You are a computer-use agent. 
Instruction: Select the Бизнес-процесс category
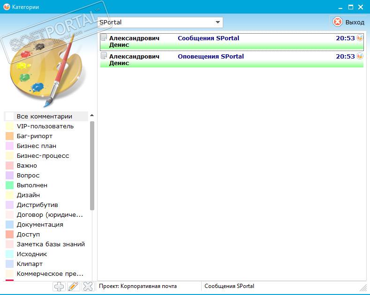tap(46, 156)
